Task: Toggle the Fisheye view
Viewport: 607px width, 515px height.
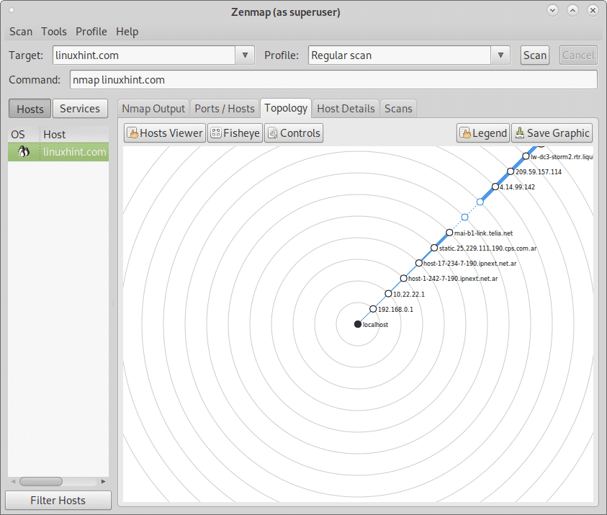Action: pos(234,133)
